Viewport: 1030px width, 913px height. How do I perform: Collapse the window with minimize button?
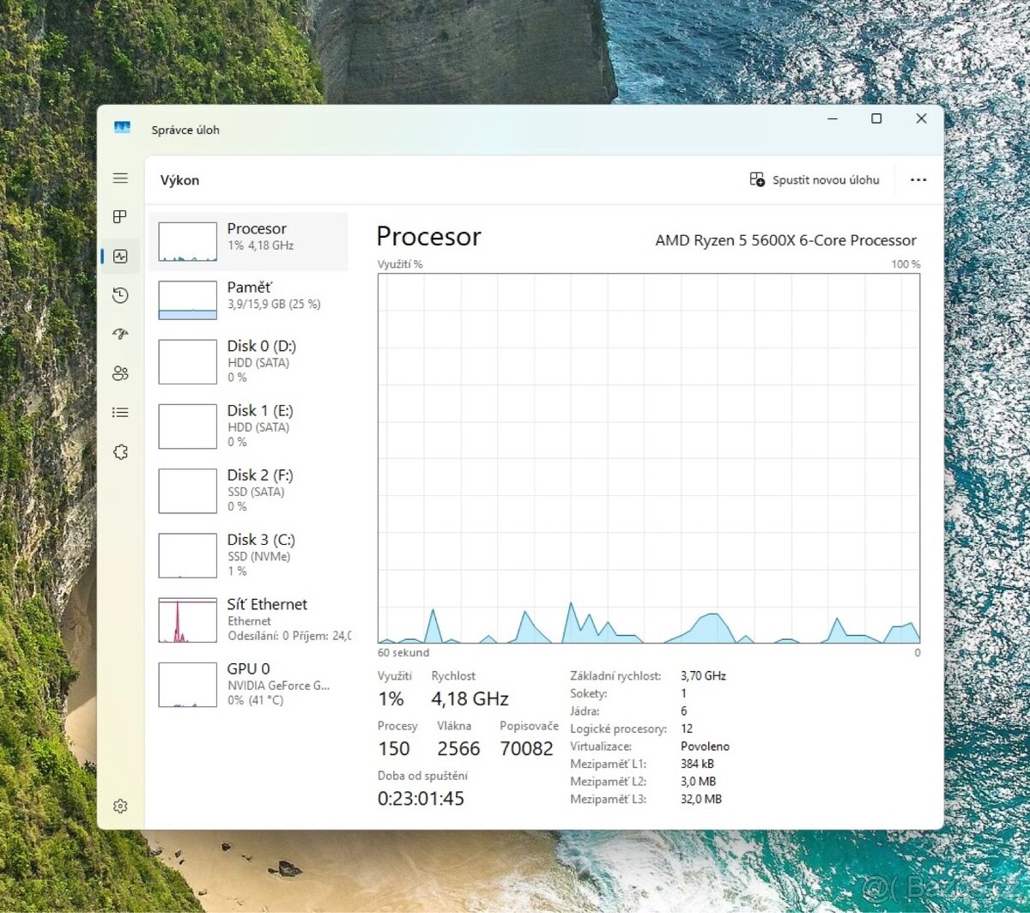(x=831, y=118)
